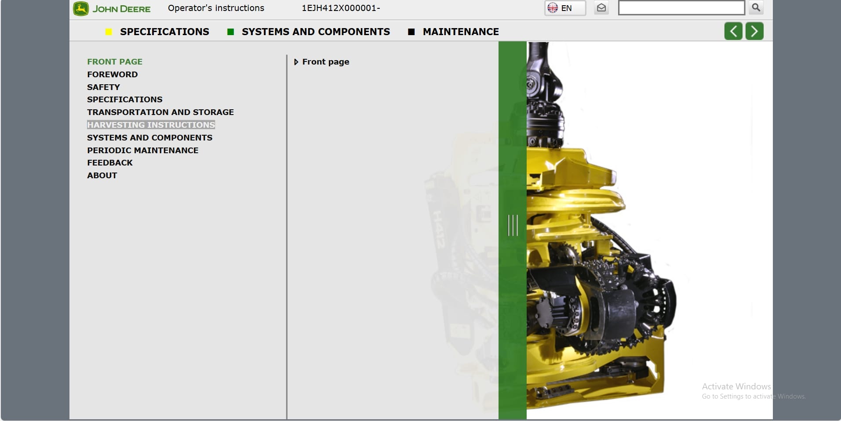Open the FEEDBACK section
The width and height of the screenshot is (841, 421).
[110, 163]
